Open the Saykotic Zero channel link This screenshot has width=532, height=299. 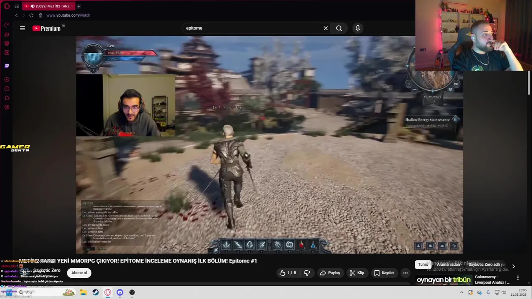pyautogui.click(x=47, y=270)
